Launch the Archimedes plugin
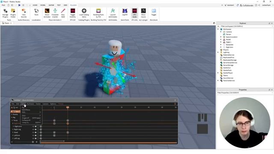This screenshot has width=274, height=154. point(113,13)
